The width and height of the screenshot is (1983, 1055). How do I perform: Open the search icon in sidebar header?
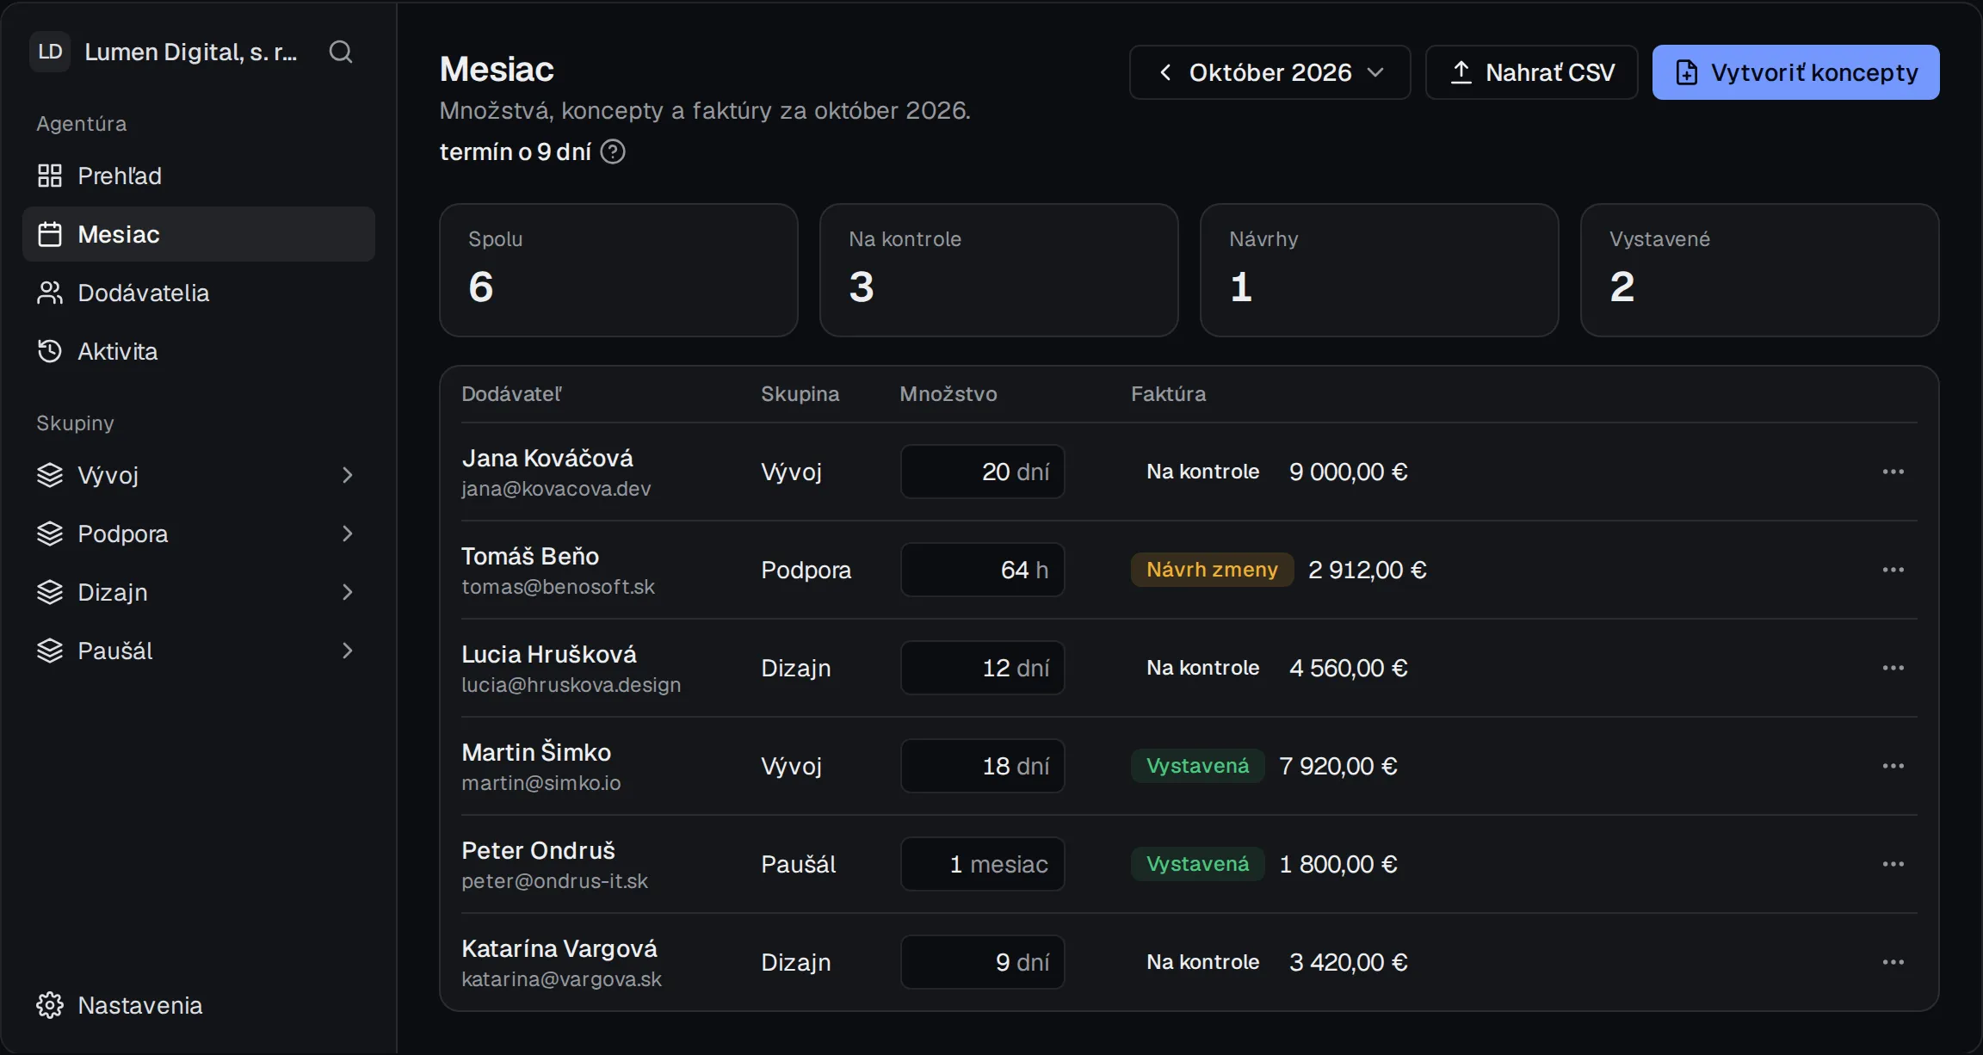click(x=341, y=52)
